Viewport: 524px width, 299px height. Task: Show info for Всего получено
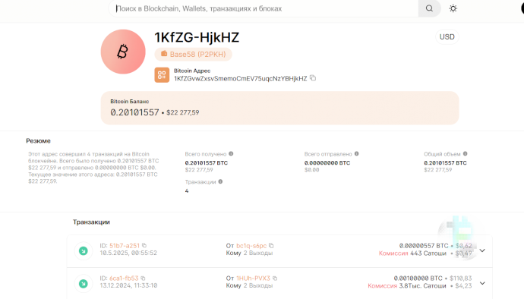(231, 154)
